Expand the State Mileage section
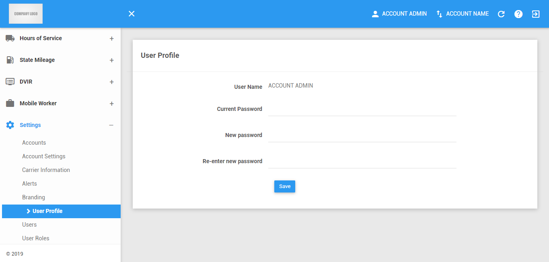The height and width of the screenshot is (262, 549). pos(111,60)
